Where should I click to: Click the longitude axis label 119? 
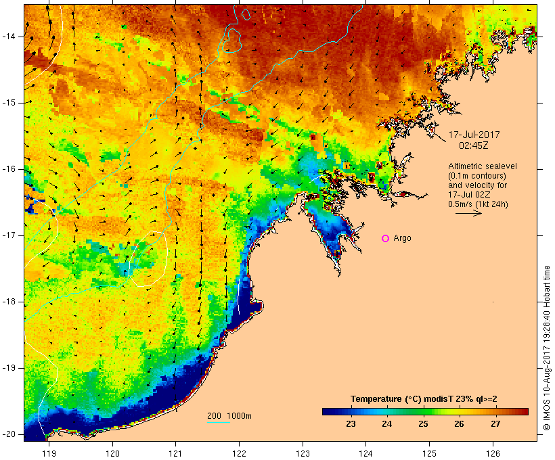(x=49, y=454)
